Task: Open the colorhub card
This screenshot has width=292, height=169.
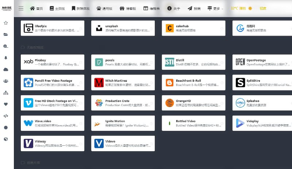Action: (193, 28)
